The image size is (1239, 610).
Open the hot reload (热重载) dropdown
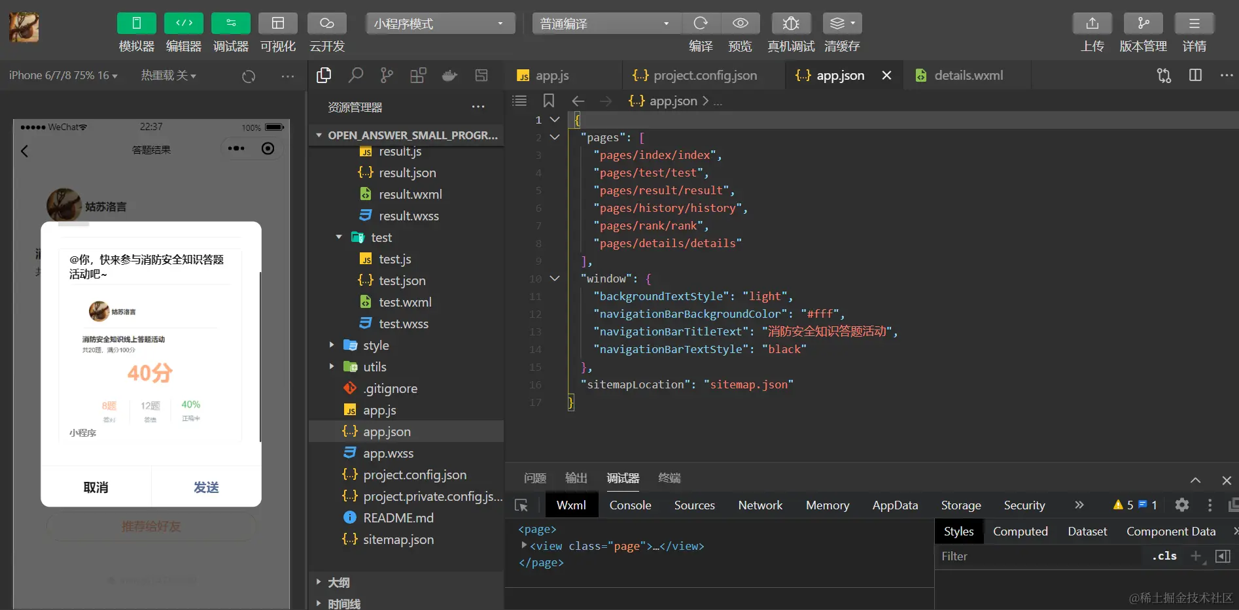[169, 75]
